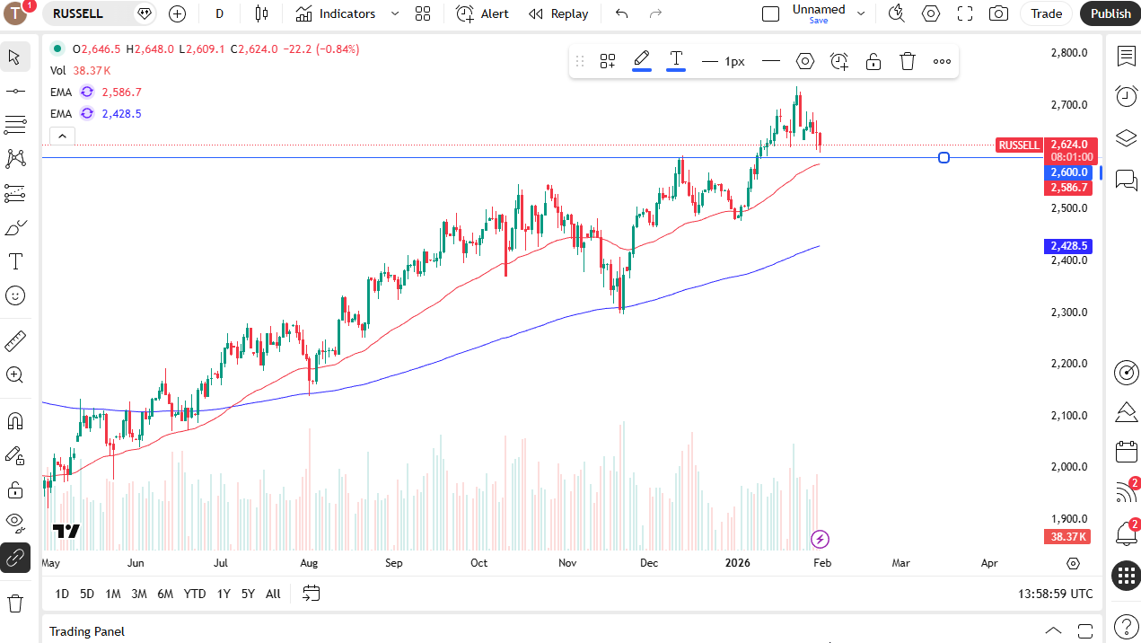Select the 1D date range
Viewport: 1141px width, 643px height.
[62, 594]
